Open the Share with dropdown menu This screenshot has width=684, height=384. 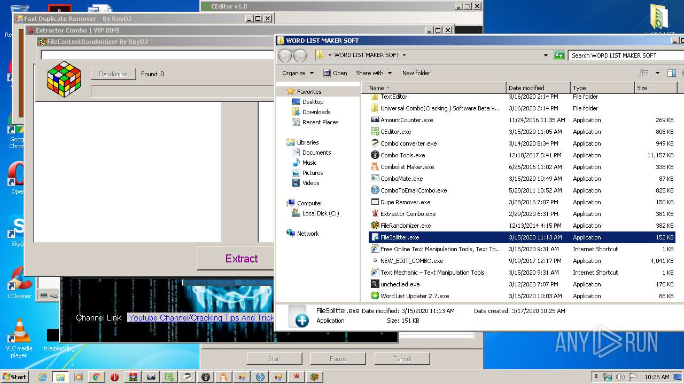click(374, 73)
